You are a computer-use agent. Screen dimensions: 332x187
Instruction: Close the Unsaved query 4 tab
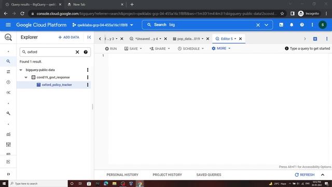pyautogui.click(x=165, y=39)
